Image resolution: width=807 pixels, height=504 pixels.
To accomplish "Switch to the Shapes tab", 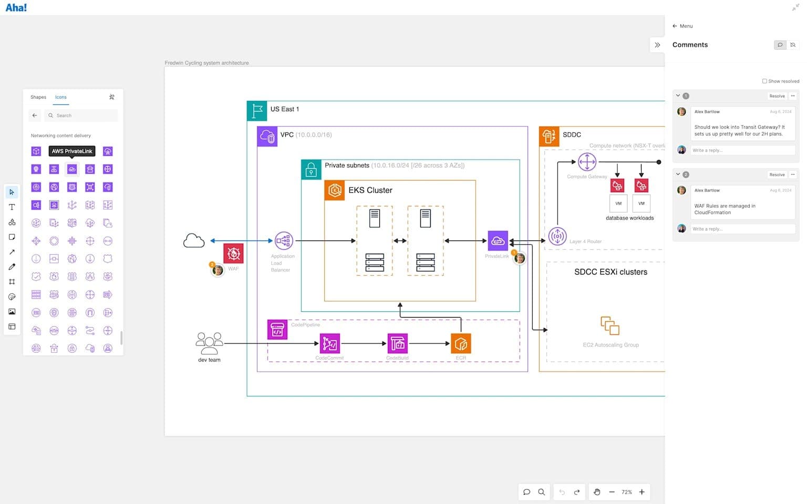I will (x=38, y=97).
